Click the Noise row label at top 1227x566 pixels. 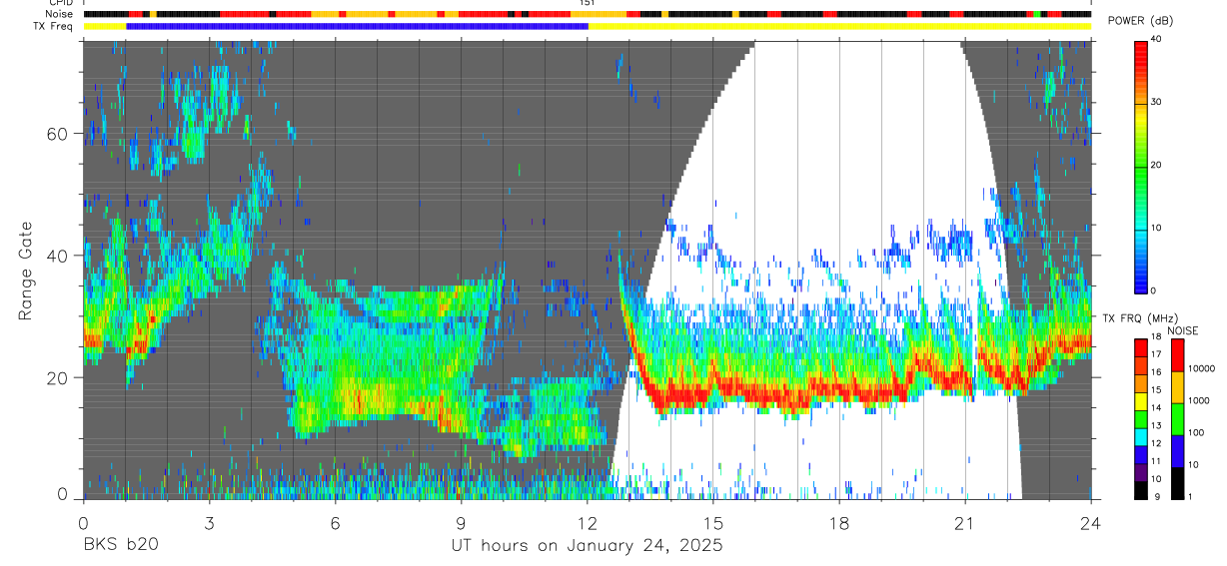(x=61, y=14)
